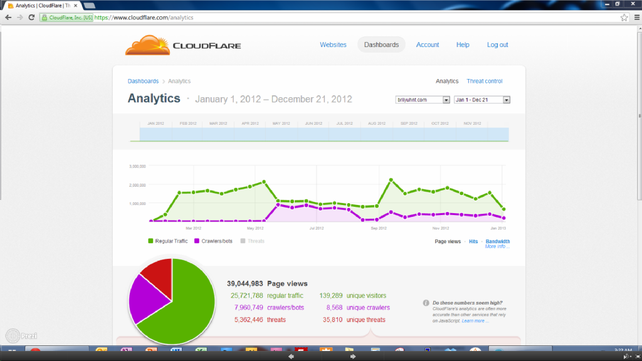Click the 25,721,788 regular traffic value
Viewport: 642px width, 361px height.
[x=246, y=296]
